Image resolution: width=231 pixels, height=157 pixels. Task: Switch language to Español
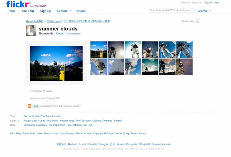pyautogui.click(x=93, y=144)
